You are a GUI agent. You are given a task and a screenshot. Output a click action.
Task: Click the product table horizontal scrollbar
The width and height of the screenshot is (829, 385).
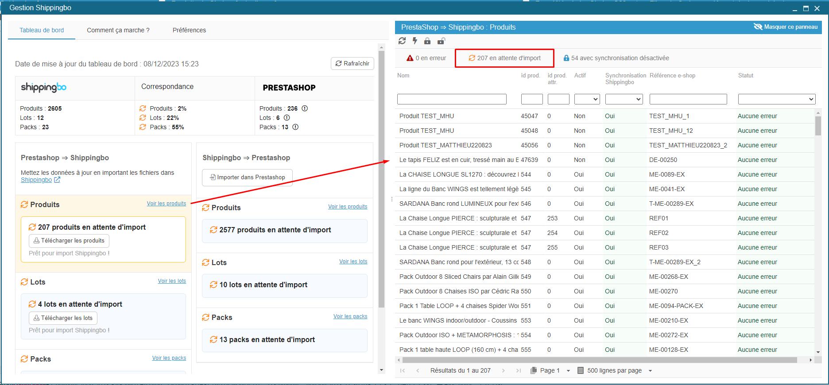[x=600, y=360]
